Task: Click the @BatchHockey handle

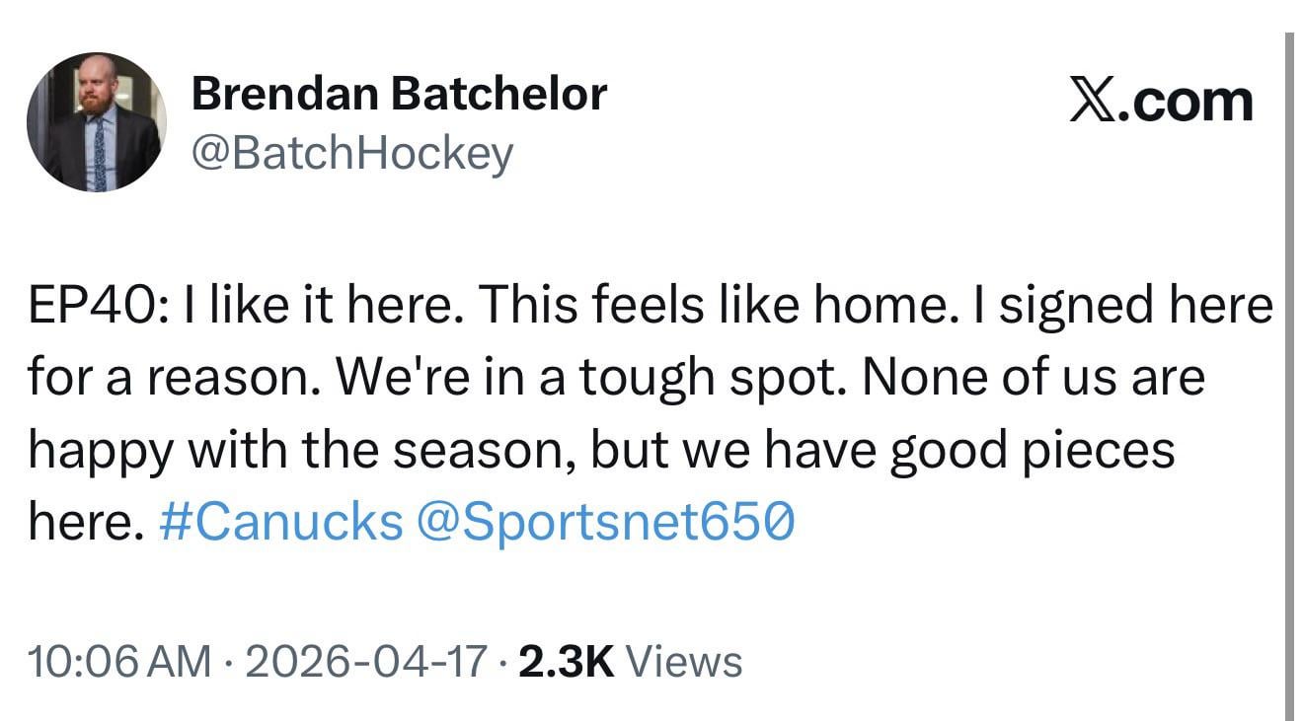Action: (351, 153)
